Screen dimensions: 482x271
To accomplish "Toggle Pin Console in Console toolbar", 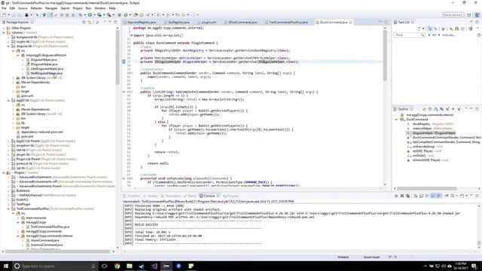I will pyautogui.click(x=447, y=196).
